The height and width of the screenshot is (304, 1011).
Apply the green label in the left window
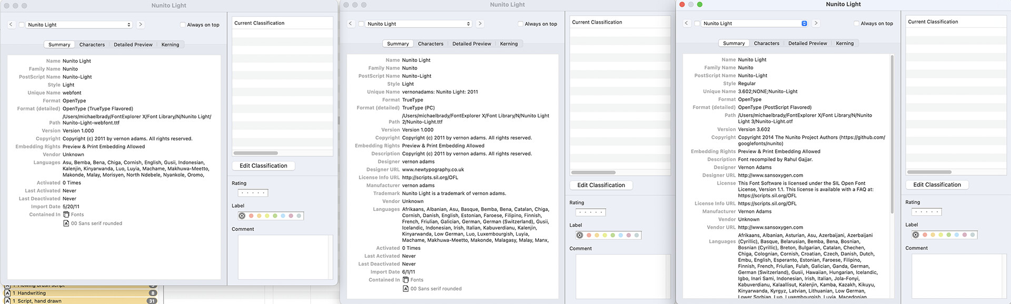pyautogui.click(x=275, y=216)
